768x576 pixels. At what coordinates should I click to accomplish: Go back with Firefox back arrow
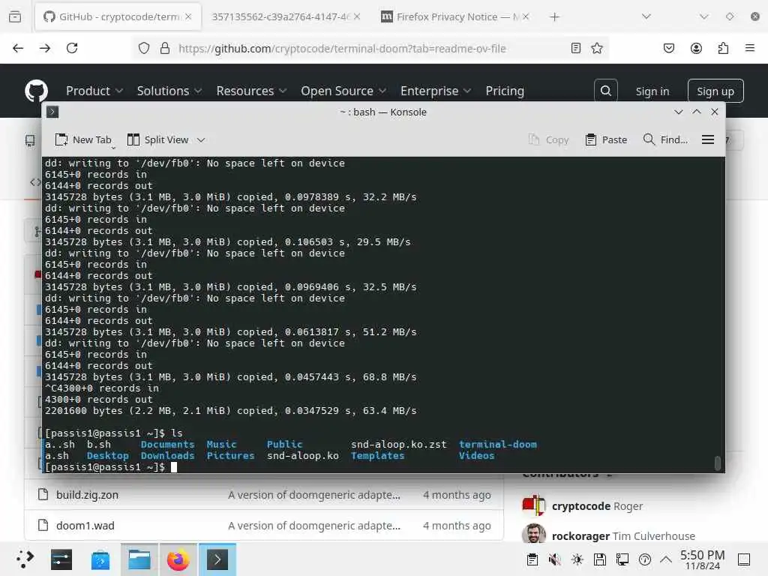[18, 48]
